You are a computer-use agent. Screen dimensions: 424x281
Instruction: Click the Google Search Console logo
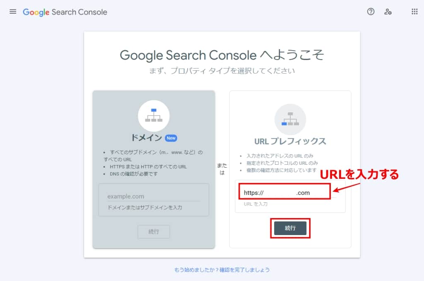[x=65, y=12]
